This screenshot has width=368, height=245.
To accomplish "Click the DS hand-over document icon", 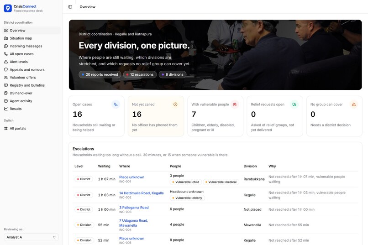I will click(6, 93).
